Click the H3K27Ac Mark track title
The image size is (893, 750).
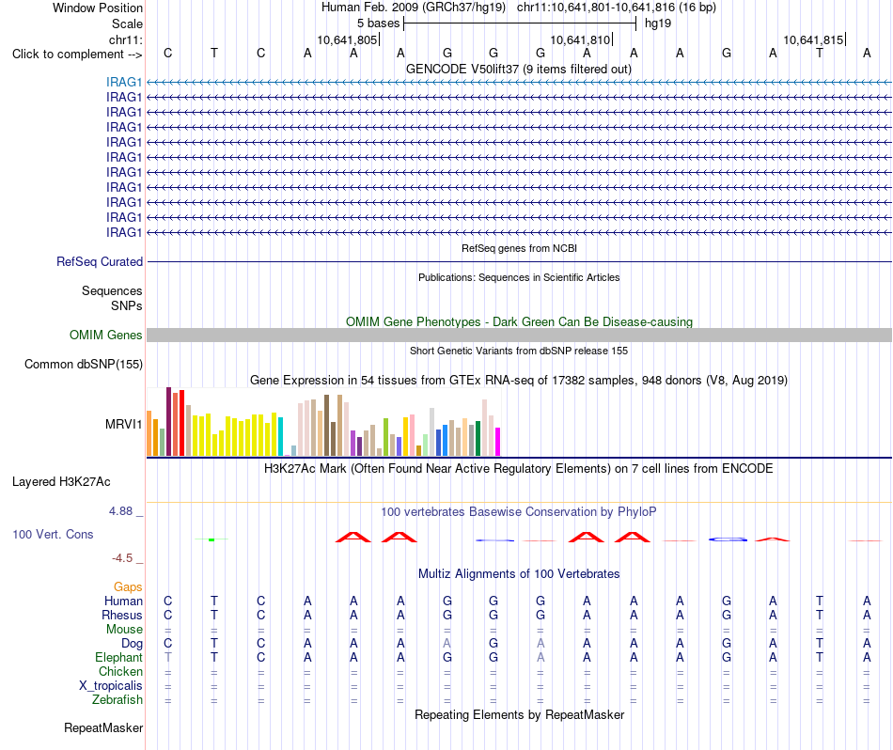coord(519,468)
